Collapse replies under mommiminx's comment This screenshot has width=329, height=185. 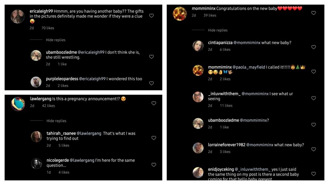coord(218,30)
